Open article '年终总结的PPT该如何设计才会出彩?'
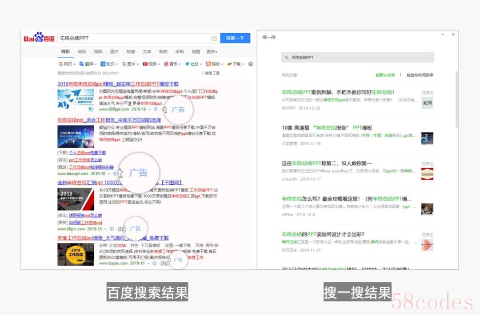Screen dimensions: 480x315 point(323,234)
